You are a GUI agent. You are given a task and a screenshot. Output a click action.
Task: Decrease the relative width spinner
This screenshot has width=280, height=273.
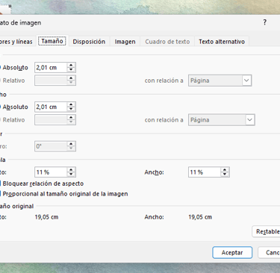pyautogui.click(x=71, y=122)
